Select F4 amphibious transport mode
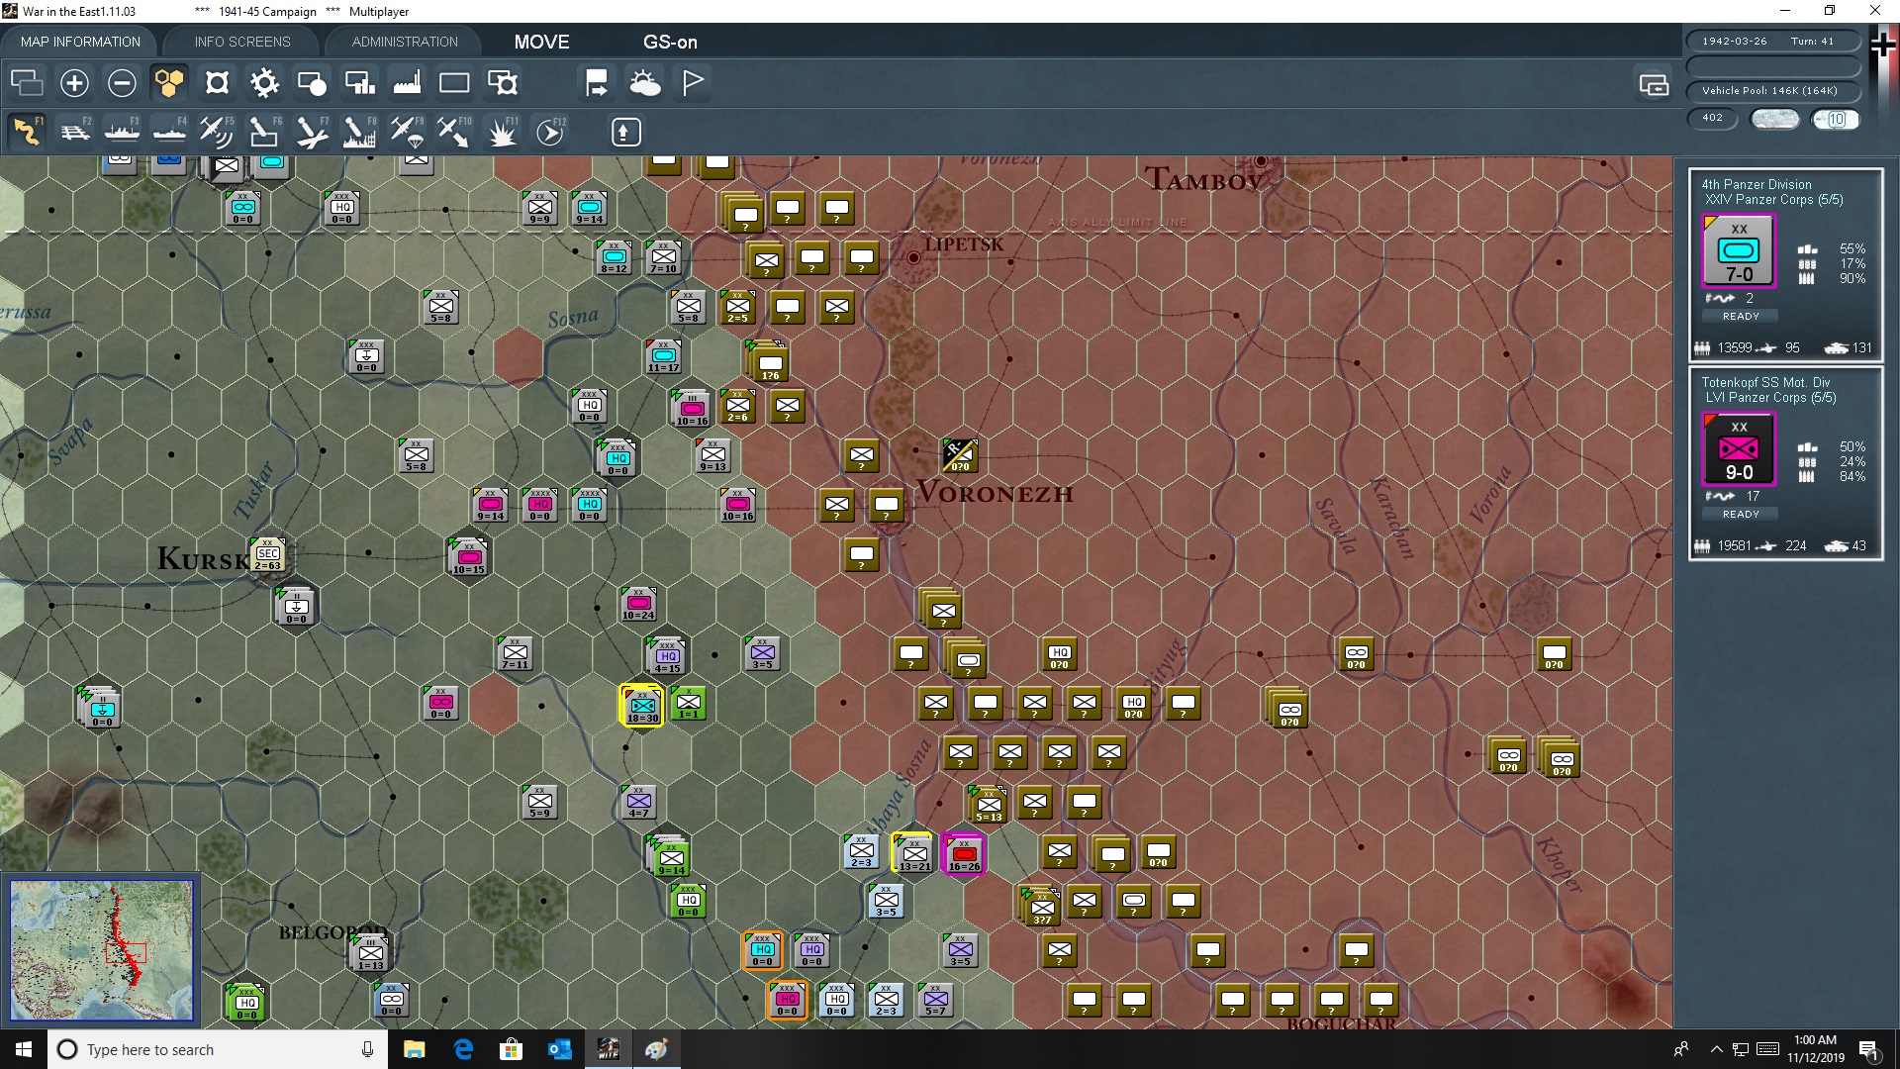This screenshot has height=1069, width=1900. pos(169,131)
